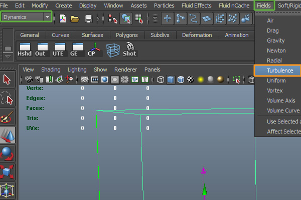
Task: Activate the Universal Manipulator tool
Action: tap(7, 190)
